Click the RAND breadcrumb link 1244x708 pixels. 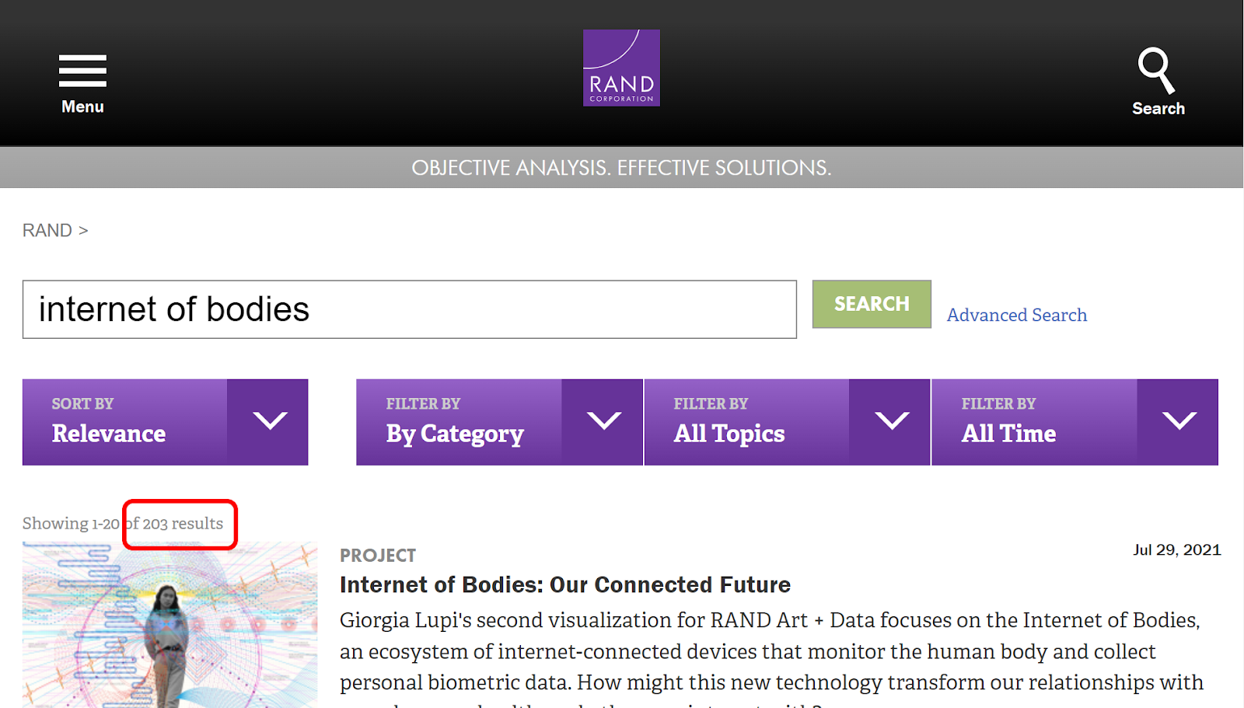point(47,231)
